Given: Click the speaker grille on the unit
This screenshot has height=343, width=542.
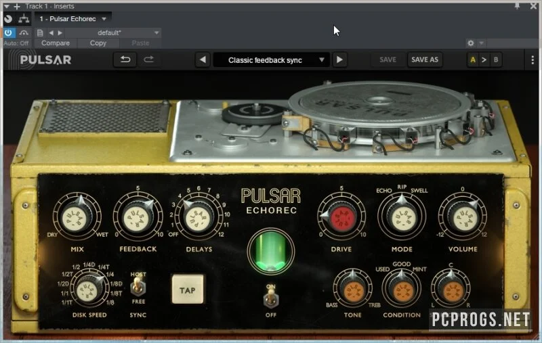Looking at the screenshot, I should pyautogui.click(x=105, y=118).
